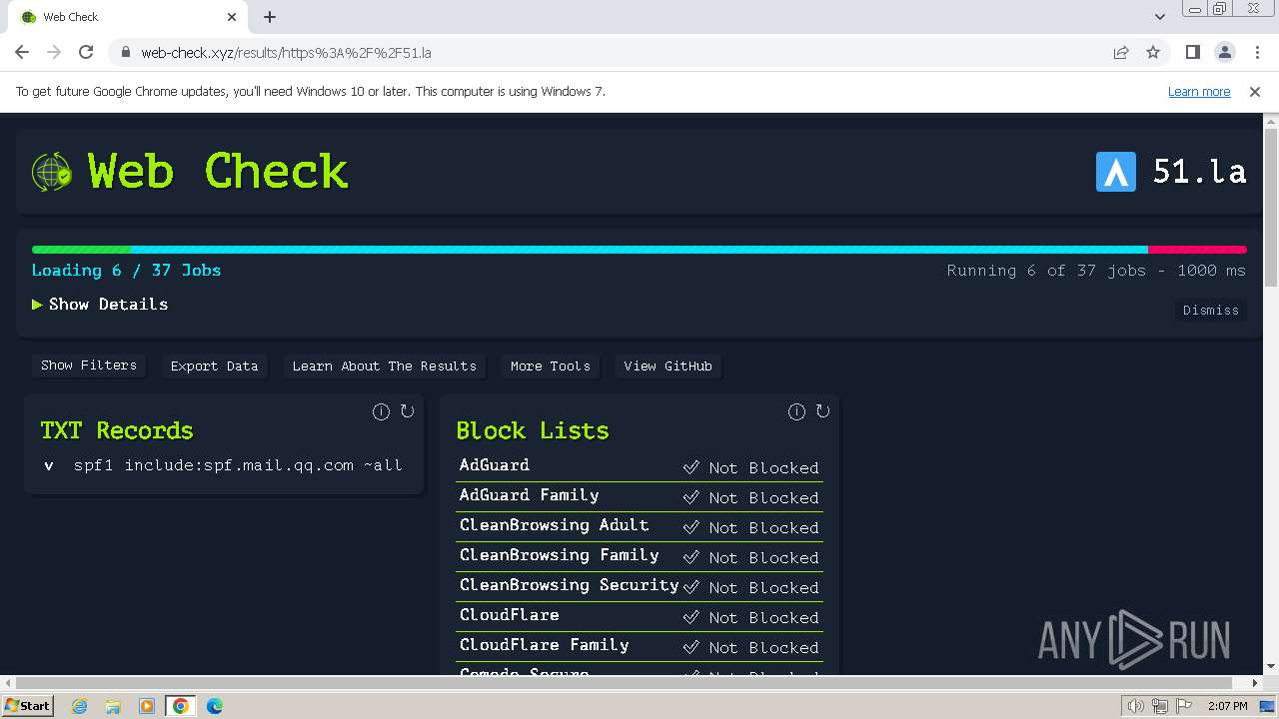Switch to Chrome taskbar button
This screenshot has height=719, width=1279.
181,706
